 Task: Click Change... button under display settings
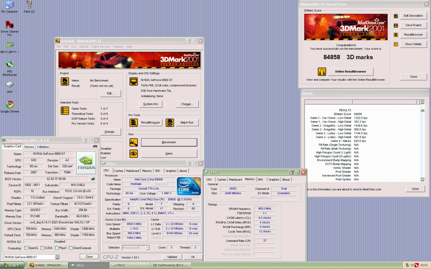(187, 104)
